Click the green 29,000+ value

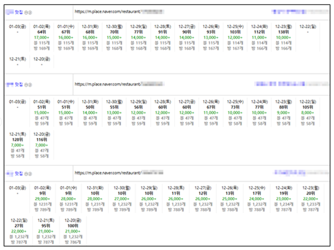[x=42, y=199]
